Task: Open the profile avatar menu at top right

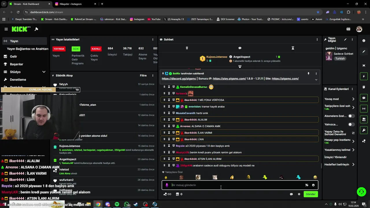Action: tap(359, 29)
